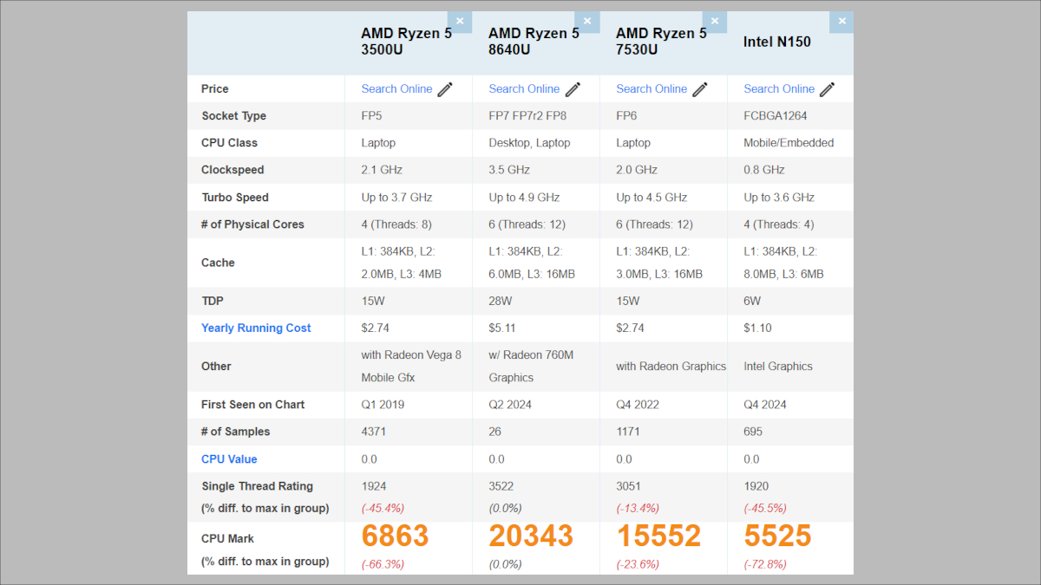Search Online price for Ryzen 5 3500U
Viewport: 1041px width, 585px height.
point(396,89)
